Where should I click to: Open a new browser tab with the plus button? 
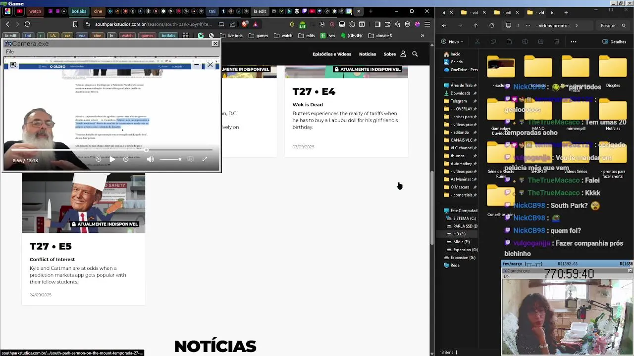tap(370, 11)
